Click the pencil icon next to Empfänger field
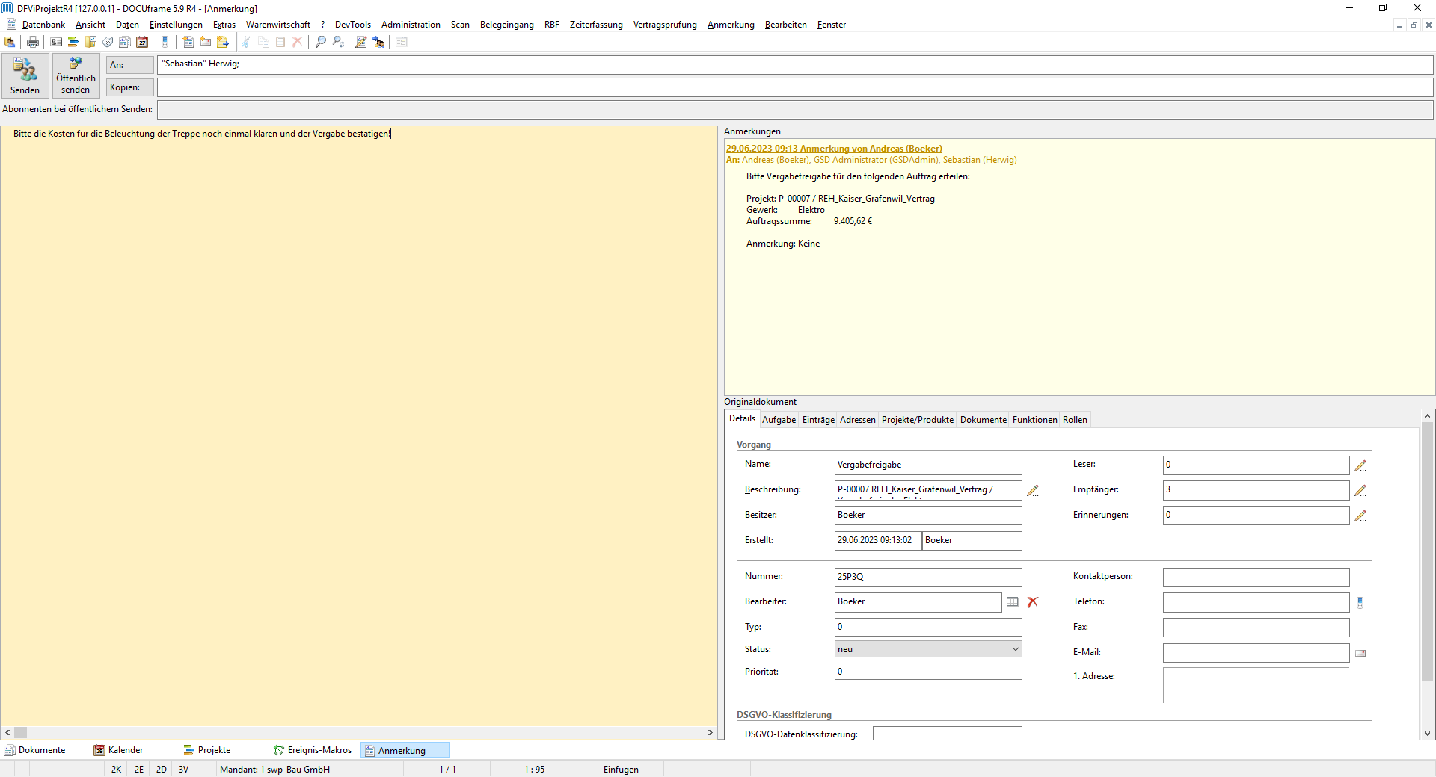This screenshot has height=777, width=1436. 1360,491
